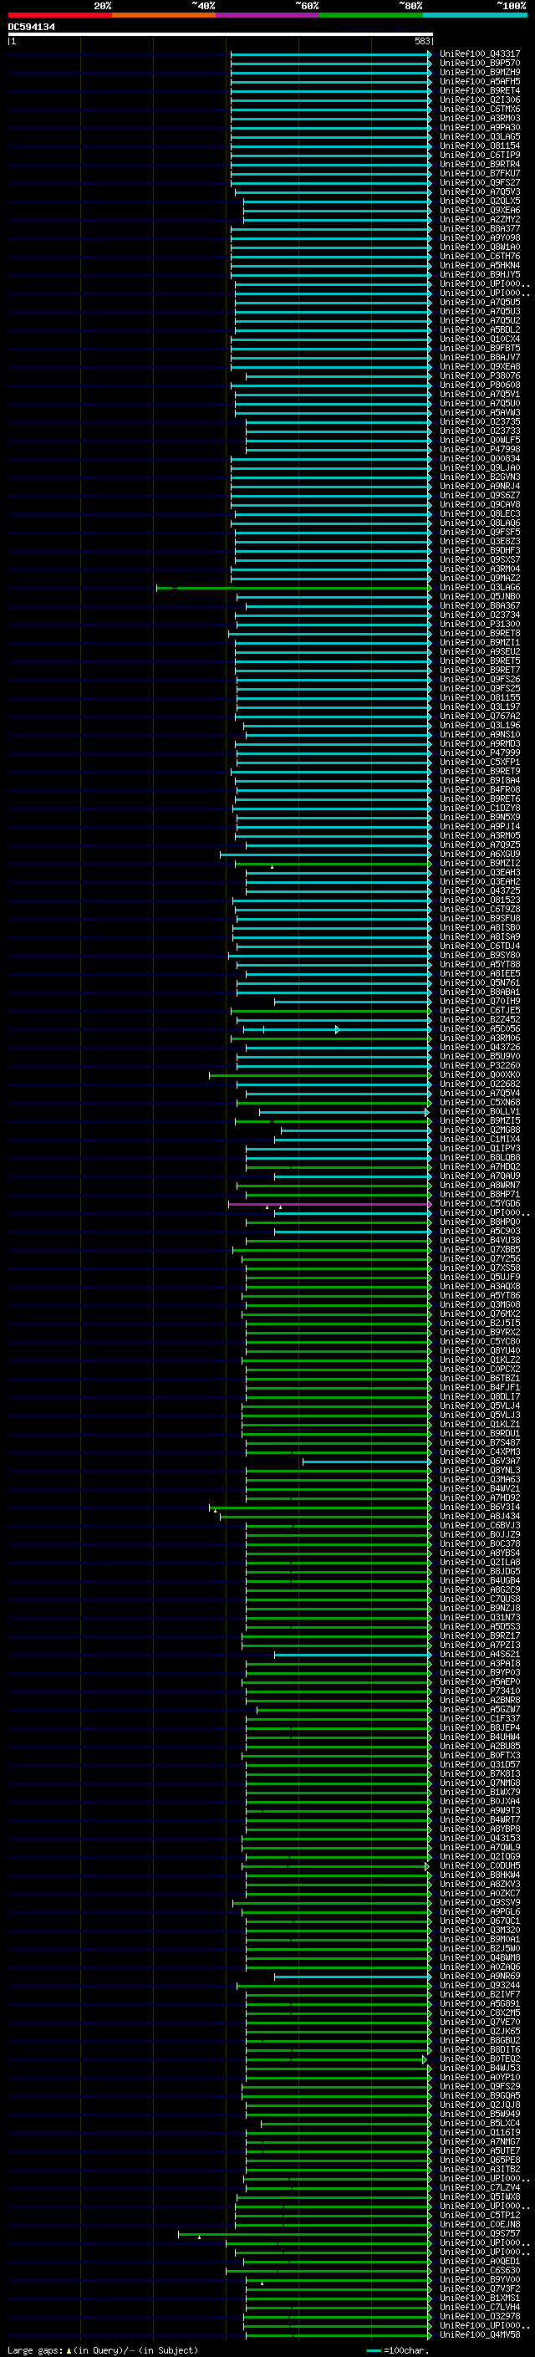535x2357 pixels.
Task: Open hit UniRef100_A7HDQ2
Action: click(x=480, y=1167)
